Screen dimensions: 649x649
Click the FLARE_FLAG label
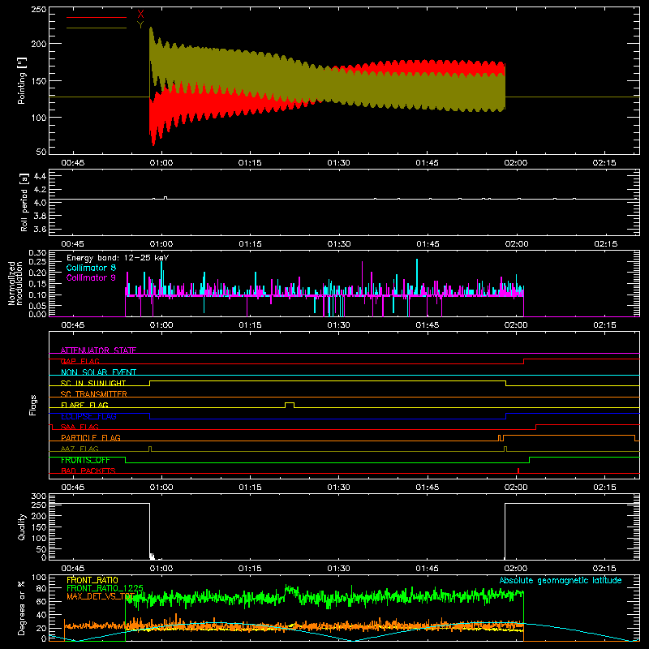point(84,405)
